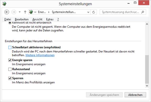Expand breadcrumb arrow after Ener...

coord(49,12)
